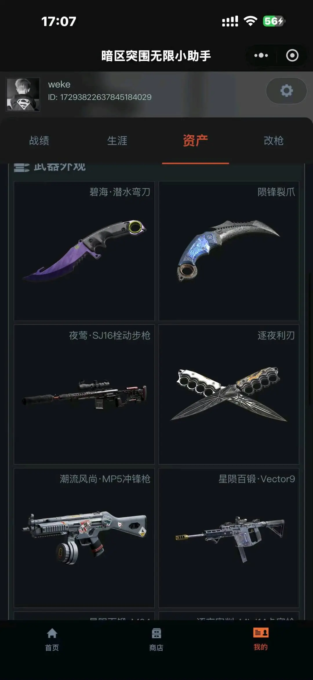
Task: Click the weke username label
Action: [x=59, y=84]
